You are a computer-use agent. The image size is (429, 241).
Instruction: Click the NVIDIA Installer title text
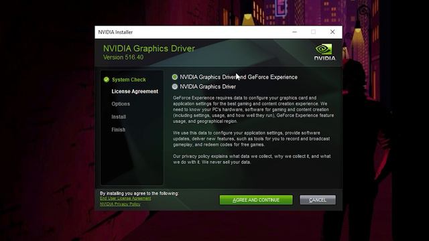click(115, 32)
